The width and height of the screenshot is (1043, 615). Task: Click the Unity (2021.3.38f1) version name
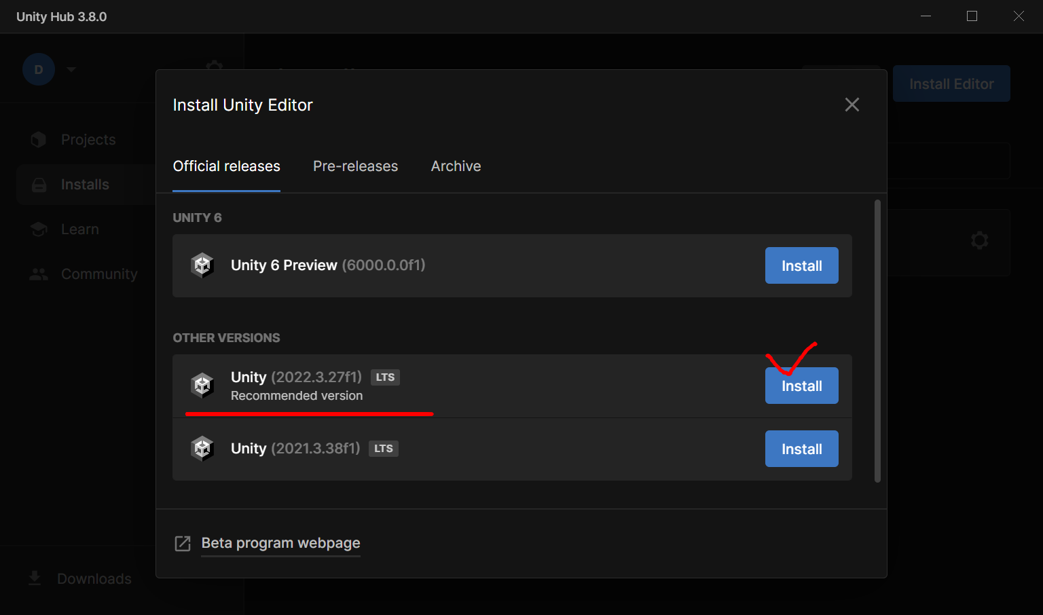(x=295, y=449)
